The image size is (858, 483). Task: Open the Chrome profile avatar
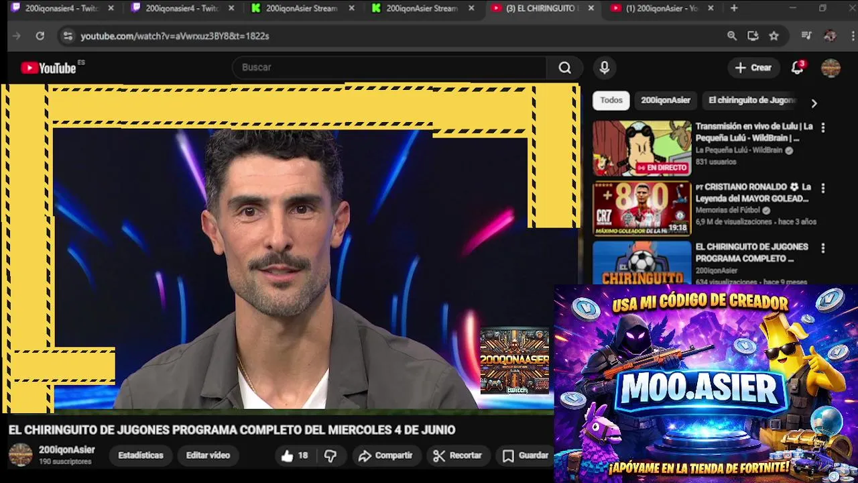830,36
